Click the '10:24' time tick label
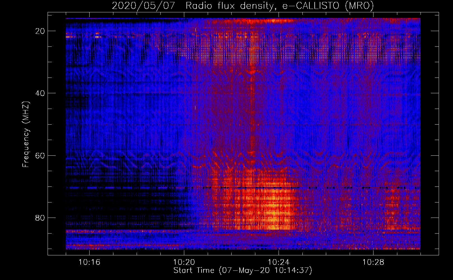The width and height of the screenshot is (453, 280). click(279, 262)
